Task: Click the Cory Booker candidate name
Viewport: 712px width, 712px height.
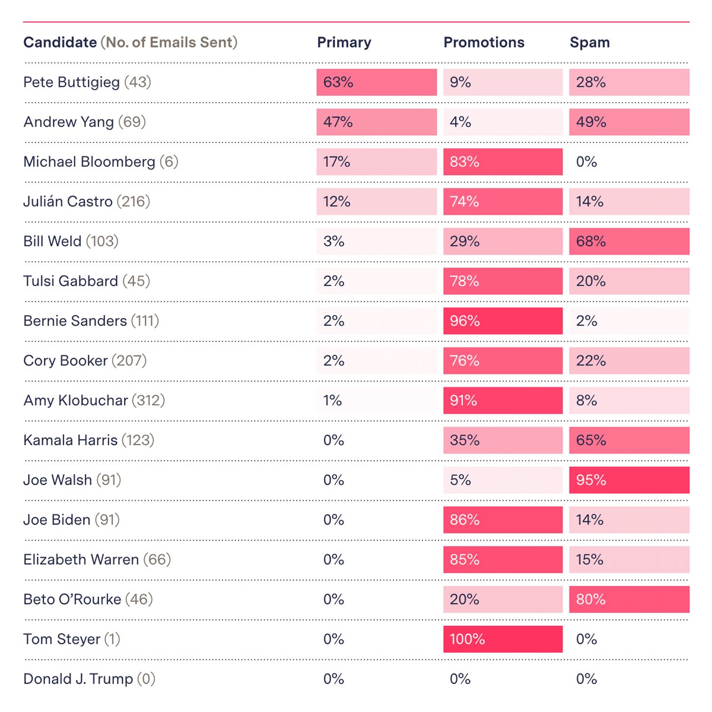Action: point(65,361)
